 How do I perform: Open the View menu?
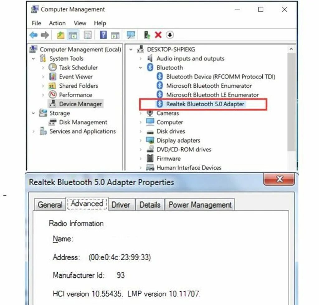[x=80, y=23]
